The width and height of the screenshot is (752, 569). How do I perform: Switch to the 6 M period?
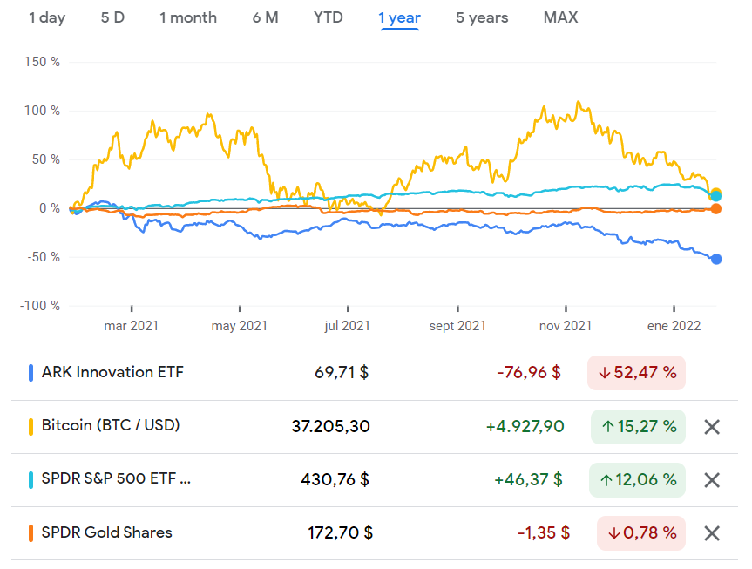point(265,17)
